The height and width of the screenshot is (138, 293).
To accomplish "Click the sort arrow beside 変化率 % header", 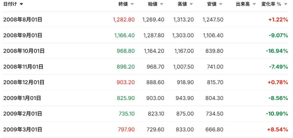I will coord(285,4).
